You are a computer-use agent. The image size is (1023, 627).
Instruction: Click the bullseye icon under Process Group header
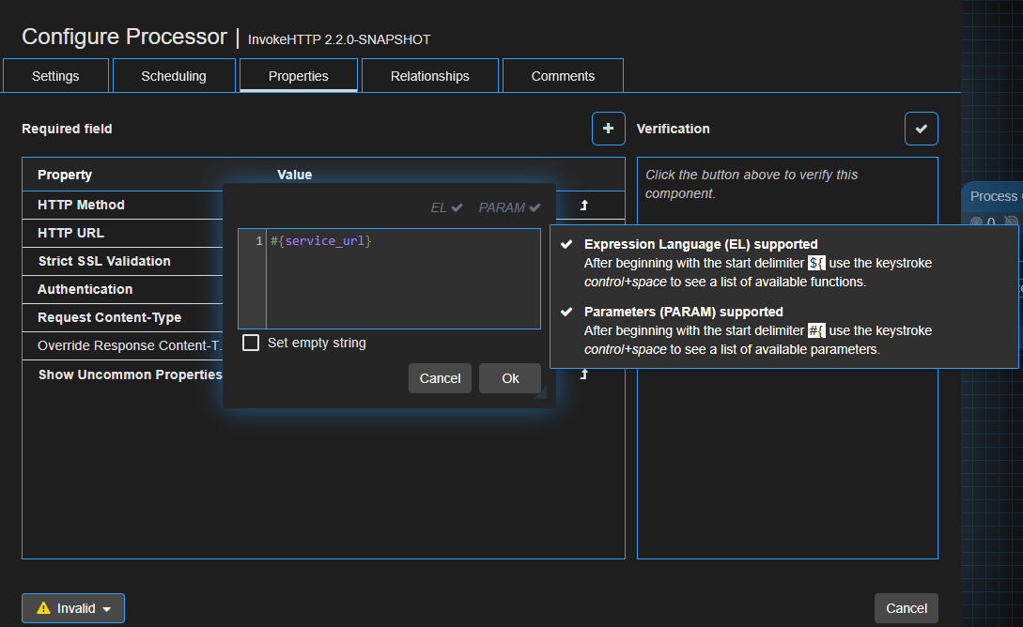click(x=975, y=222)
